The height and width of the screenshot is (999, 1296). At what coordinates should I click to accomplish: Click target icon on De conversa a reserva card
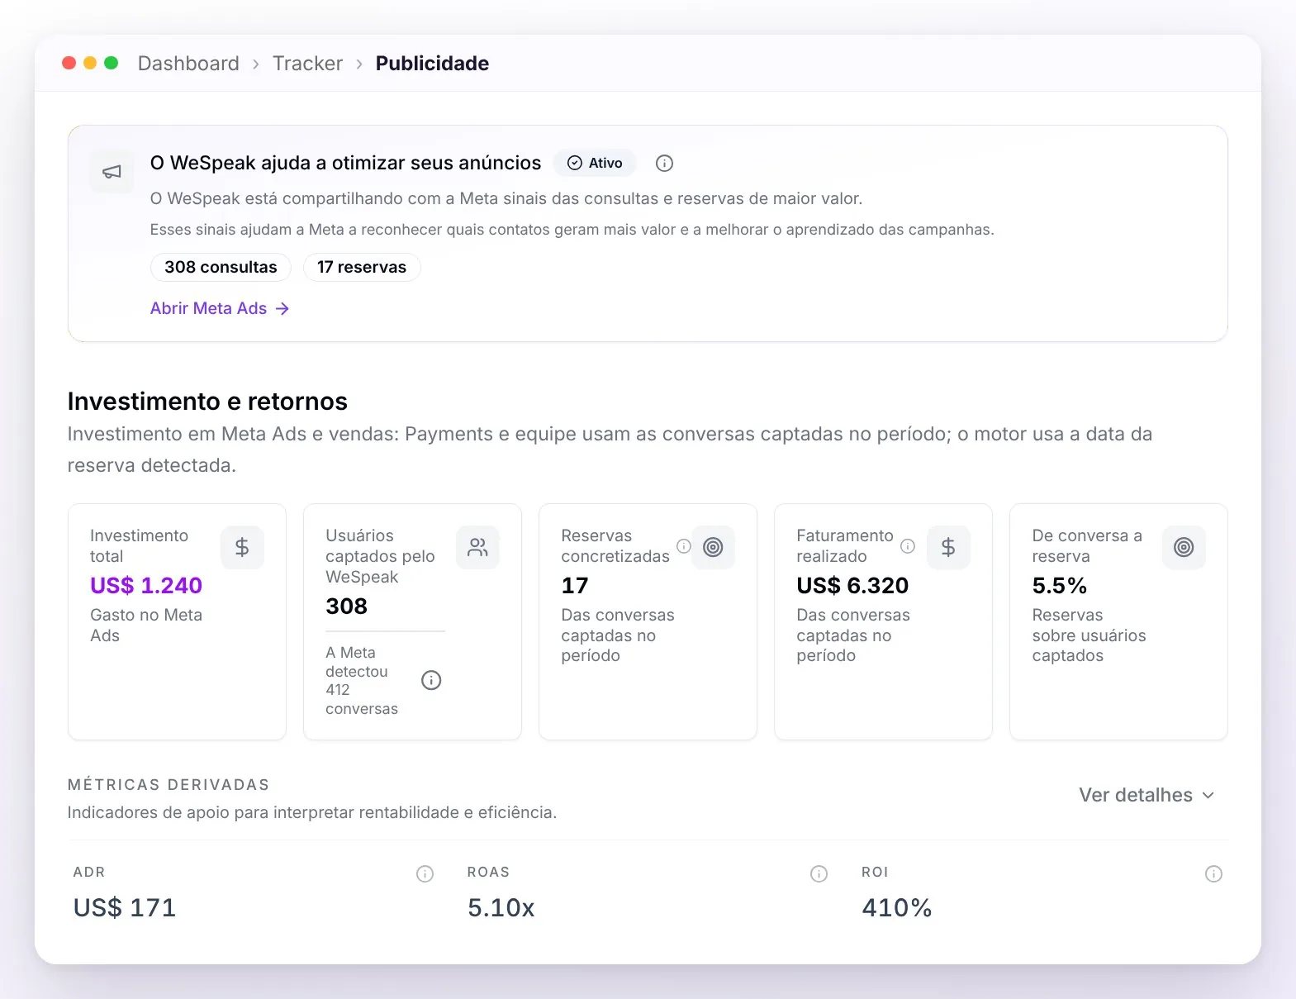click(1184, 547)
